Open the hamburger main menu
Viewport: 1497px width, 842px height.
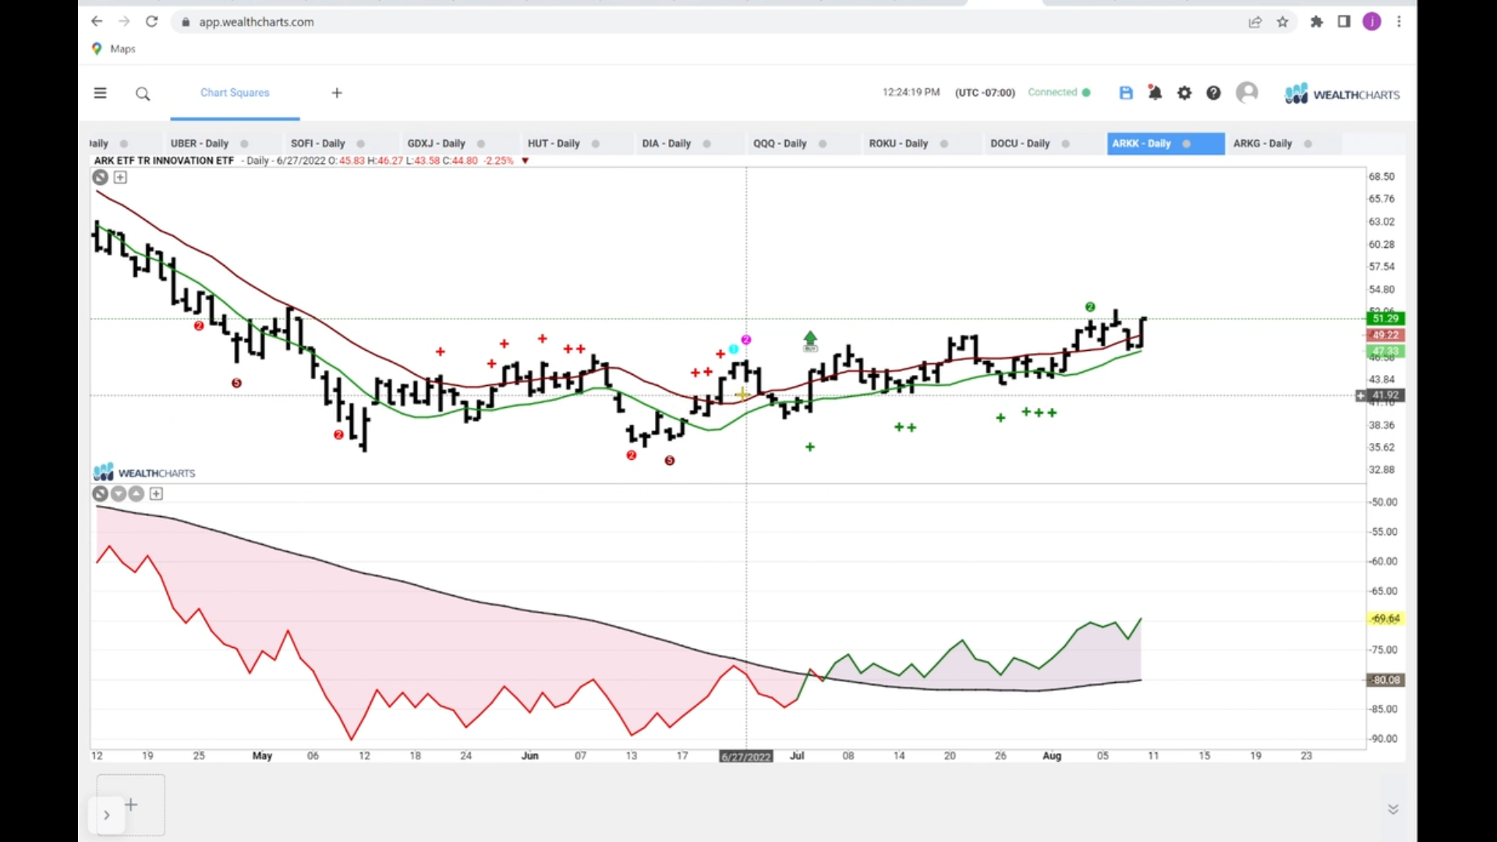[x=100, y=94]
